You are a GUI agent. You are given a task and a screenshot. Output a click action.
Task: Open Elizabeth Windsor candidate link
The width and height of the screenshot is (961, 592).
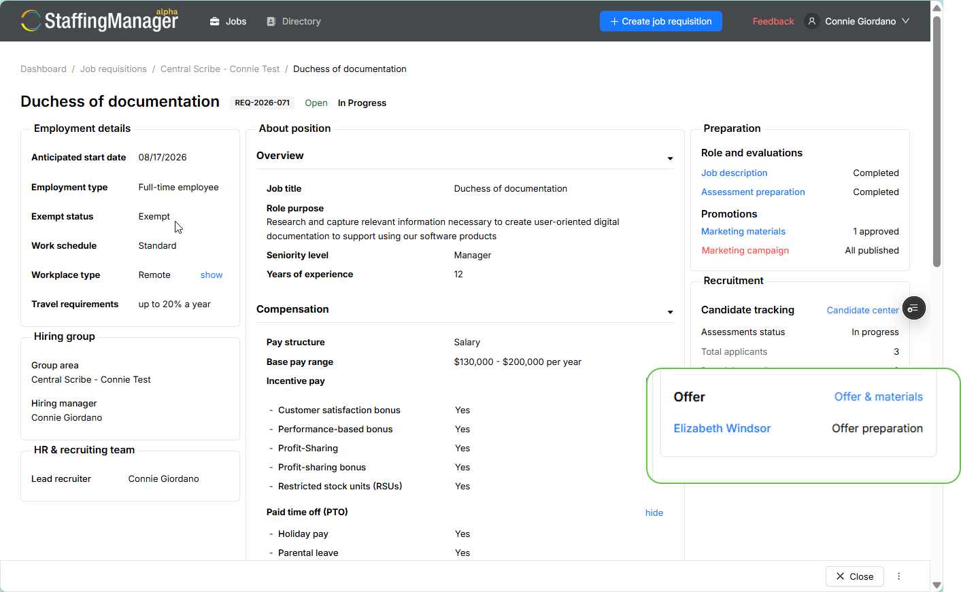[x=722, y=428]
